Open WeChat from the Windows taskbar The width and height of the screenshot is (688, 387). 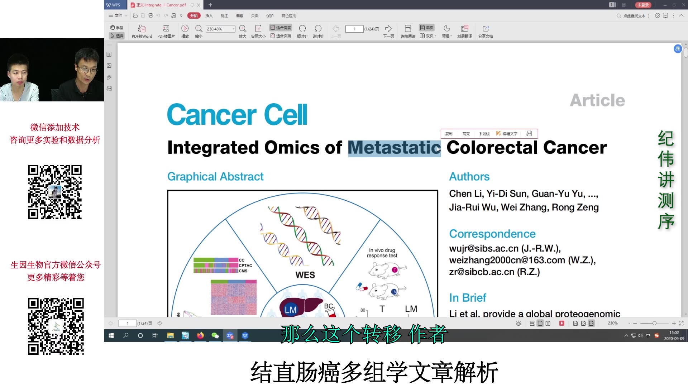[215, 335]
